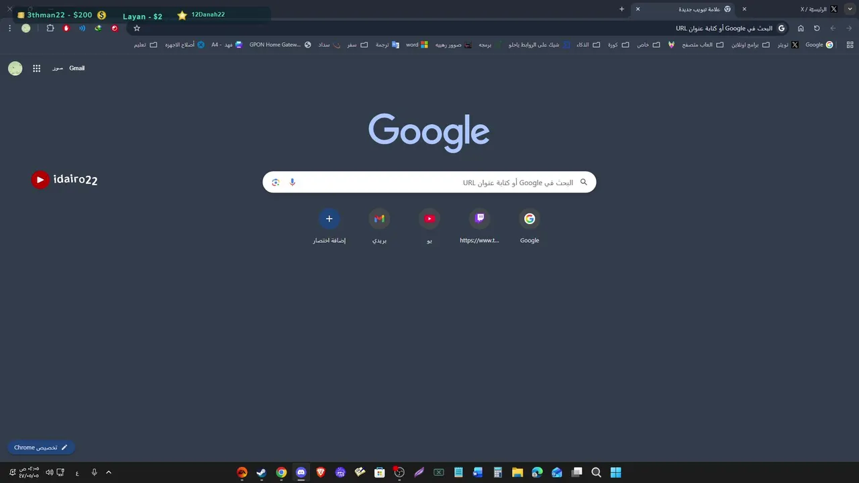Open the Google apps grid
859x483 pixels.
[x=37, y=68]
